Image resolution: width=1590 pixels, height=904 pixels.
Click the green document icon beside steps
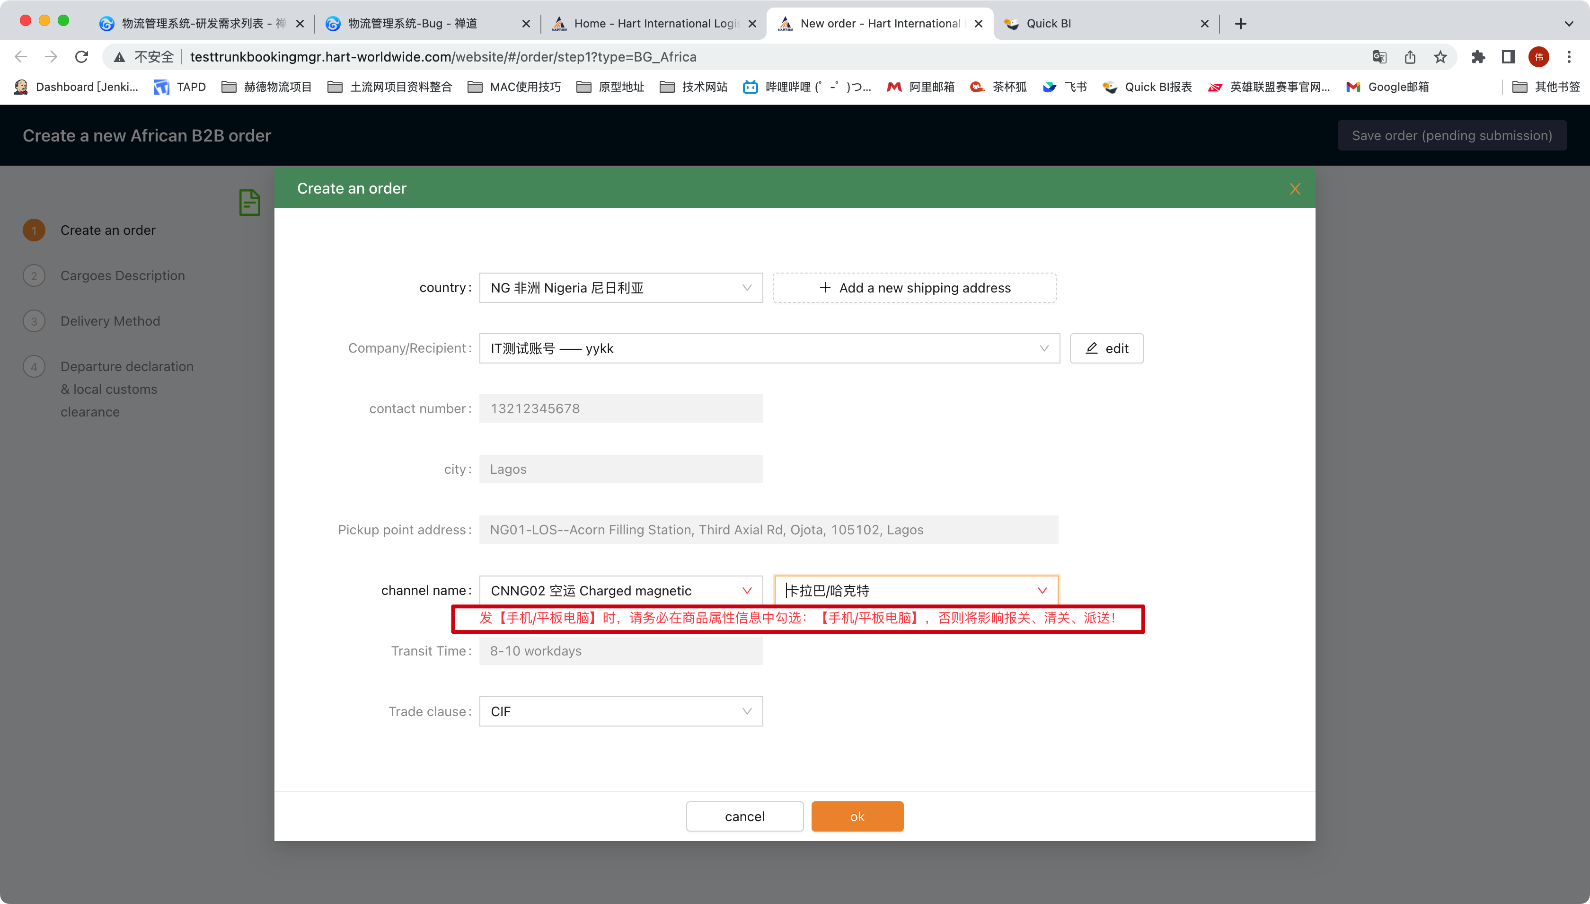(249, 203)
